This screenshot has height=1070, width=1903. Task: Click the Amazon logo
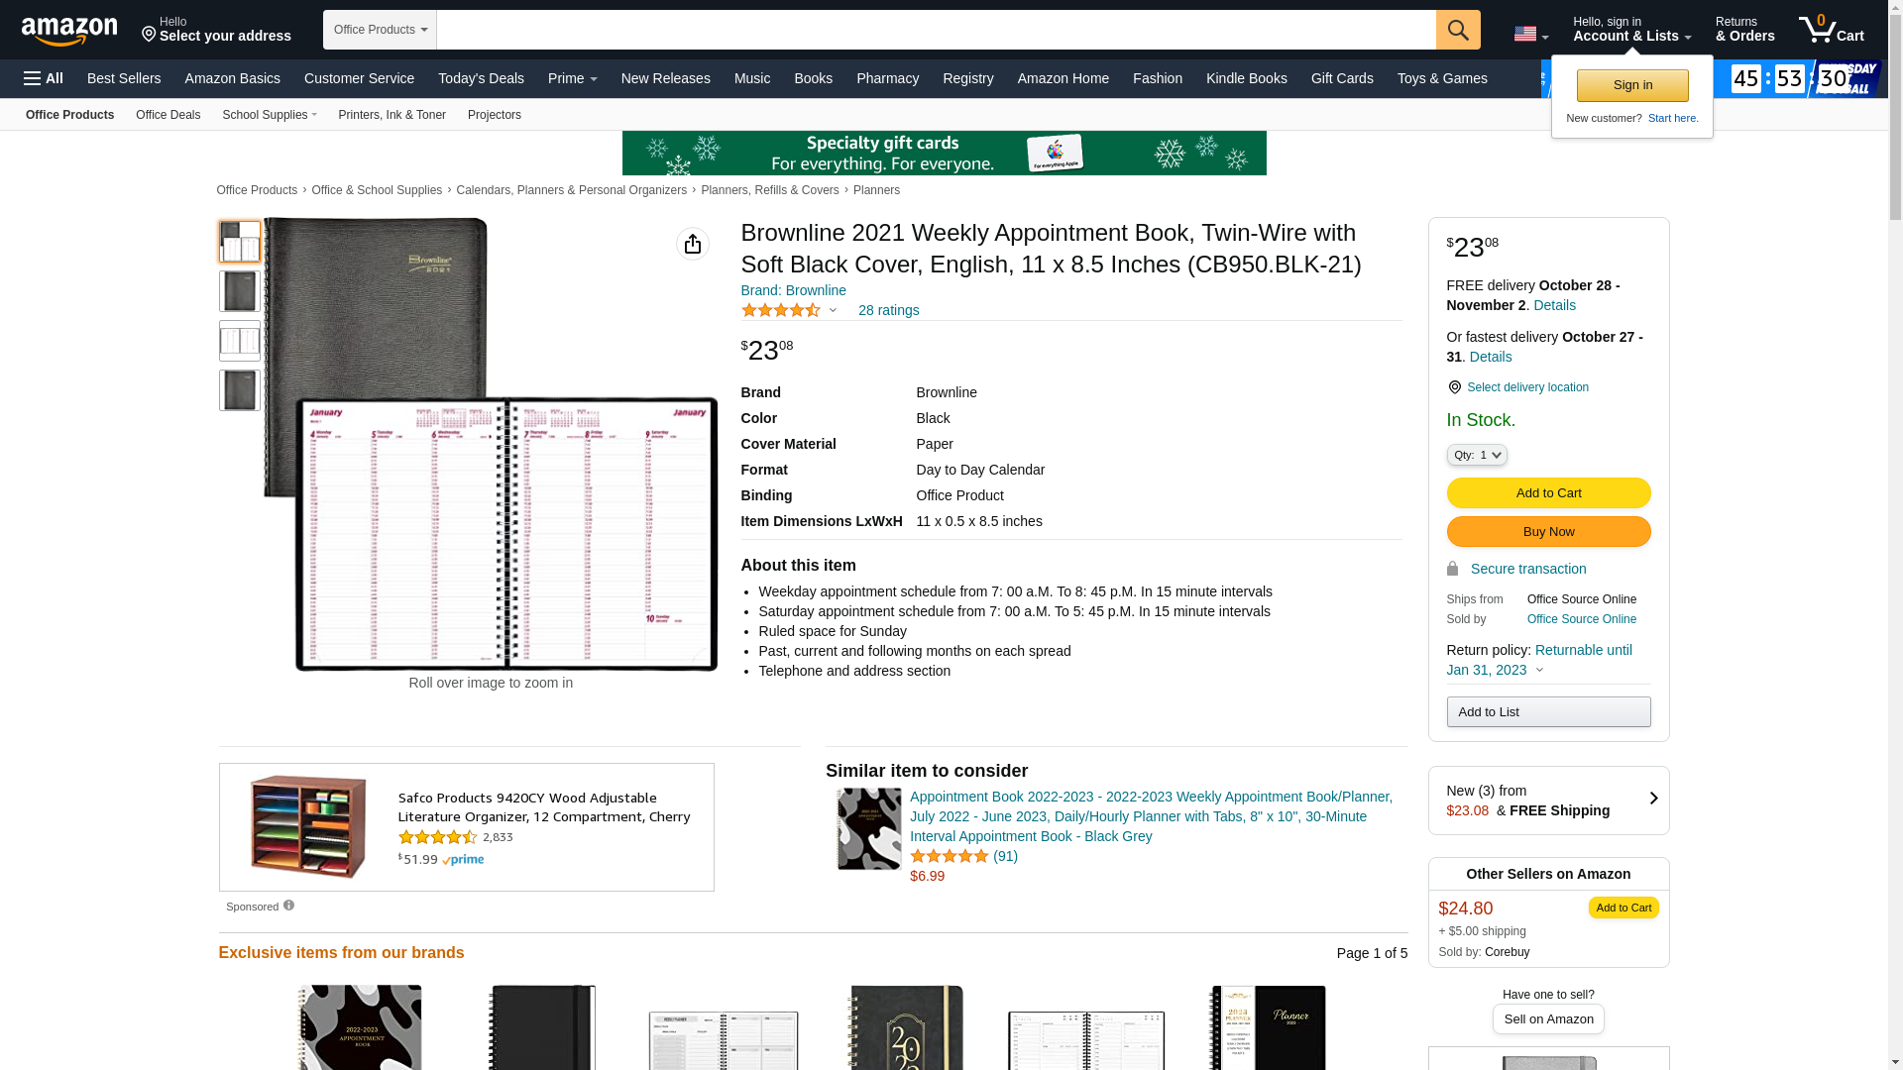pos(69,32)
